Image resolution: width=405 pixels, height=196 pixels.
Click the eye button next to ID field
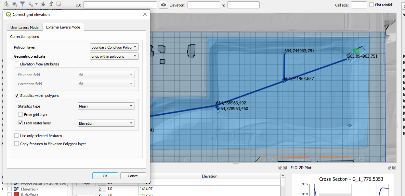pos(163,5)
